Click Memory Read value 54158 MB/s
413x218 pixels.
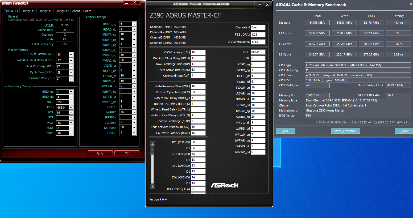317,23
